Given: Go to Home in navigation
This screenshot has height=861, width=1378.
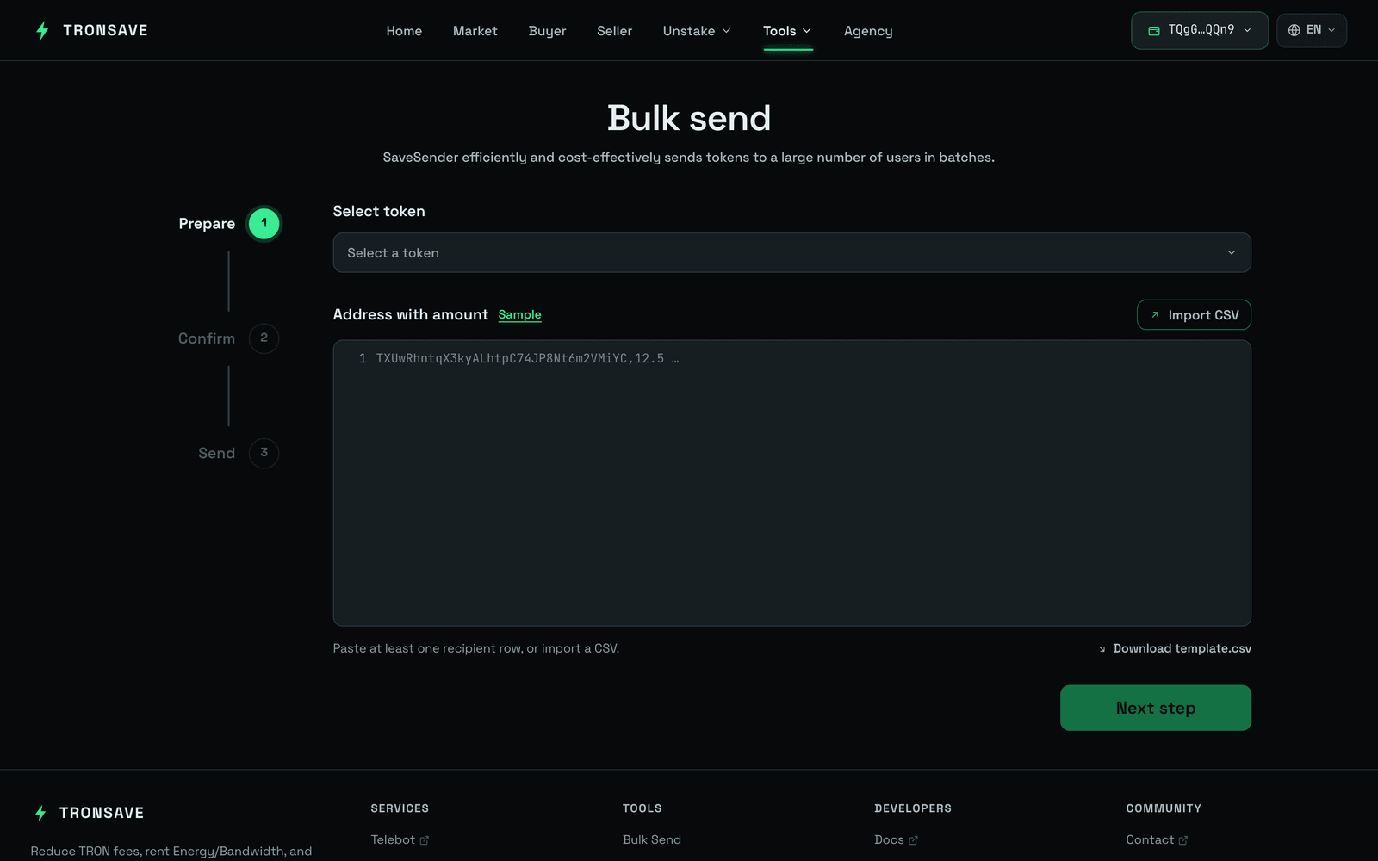Looking at the screenshot, I should [x=404, y=31].
